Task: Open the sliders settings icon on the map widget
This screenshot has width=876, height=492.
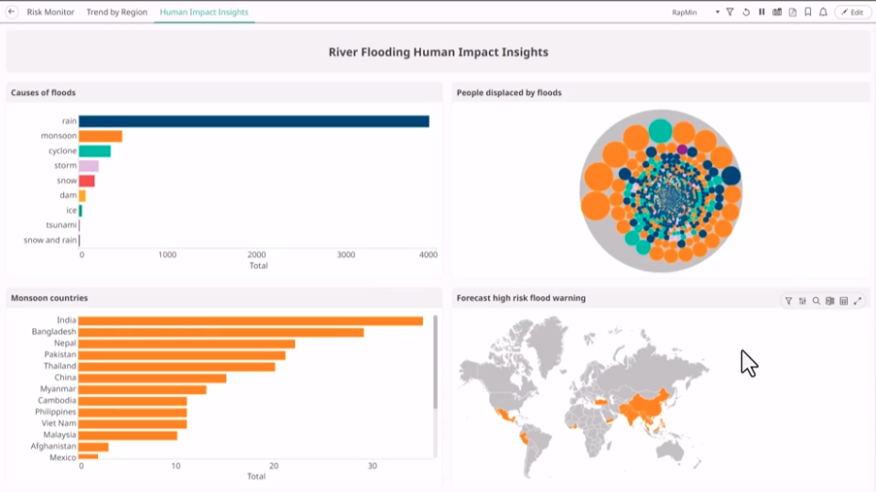Action: pyautogui.click(x=803, y=302)
